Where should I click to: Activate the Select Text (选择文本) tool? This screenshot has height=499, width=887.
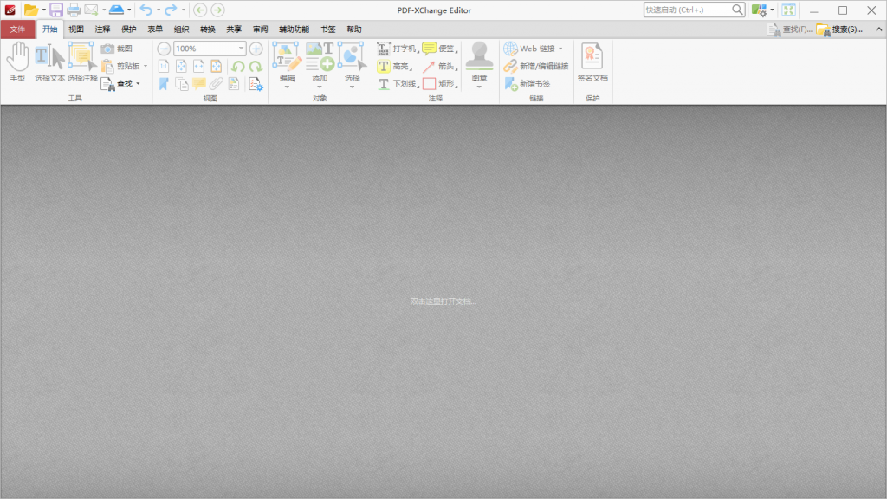coord(49,61)
